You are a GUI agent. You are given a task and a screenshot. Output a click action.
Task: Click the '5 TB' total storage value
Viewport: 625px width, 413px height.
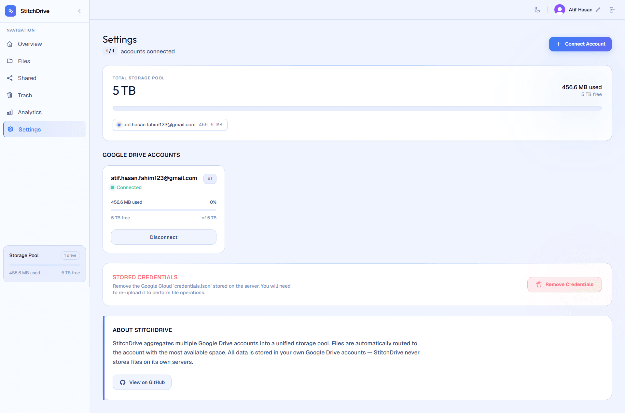click(124, 90)
